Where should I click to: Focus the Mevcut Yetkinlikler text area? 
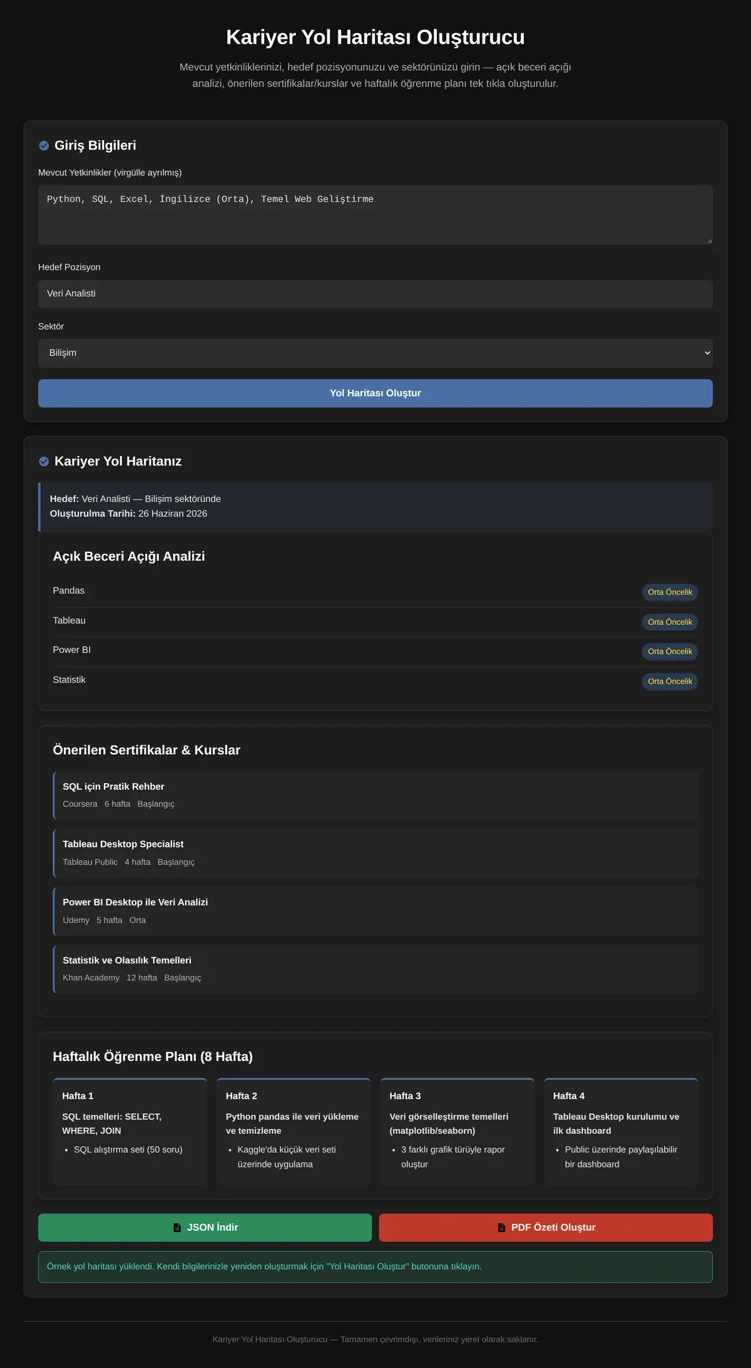point(375,215)
